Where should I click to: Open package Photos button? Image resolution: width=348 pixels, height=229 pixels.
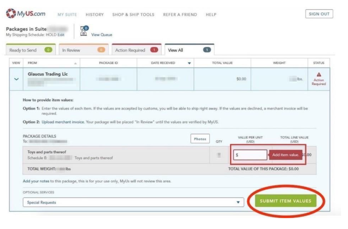coord(200,139)
